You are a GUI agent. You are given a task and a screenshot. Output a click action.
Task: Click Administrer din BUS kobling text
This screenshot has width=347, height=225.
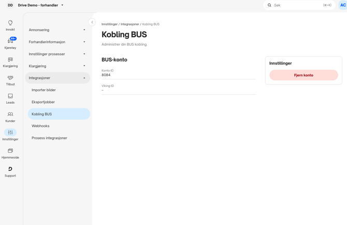pos(124,44)
